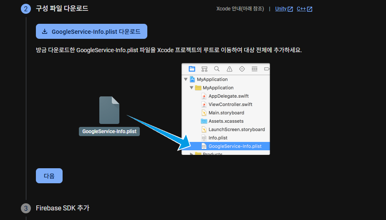This screenshot has height=220, width=386.
Task: Click the blue project icon beside root MyApplication
Action: [192, 79]
